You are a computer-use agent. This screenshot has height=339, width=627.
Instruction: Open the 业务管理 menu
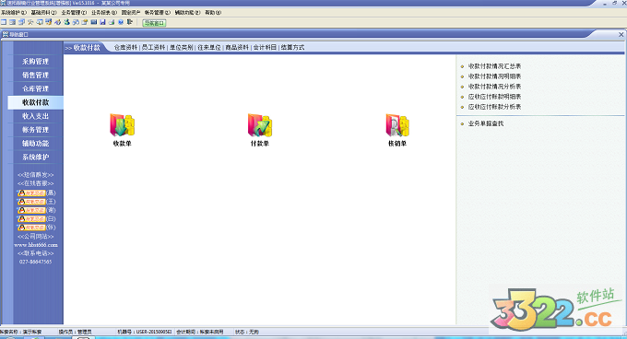coord(74,13)
